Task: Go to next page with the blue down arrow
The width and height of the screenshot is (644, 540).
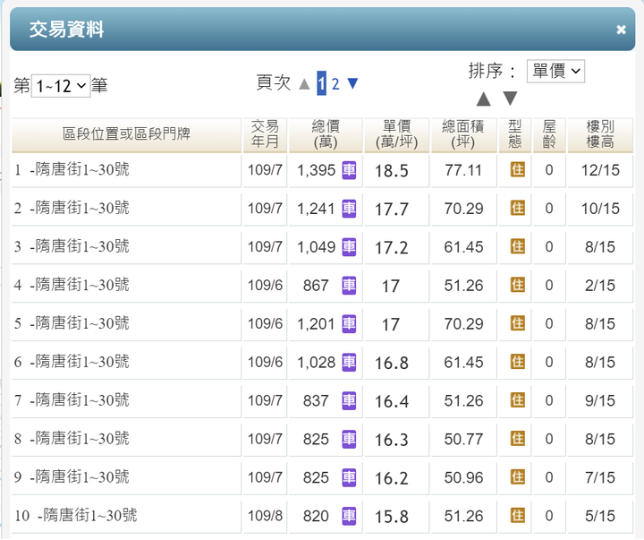Action: [x=352, y=83]
